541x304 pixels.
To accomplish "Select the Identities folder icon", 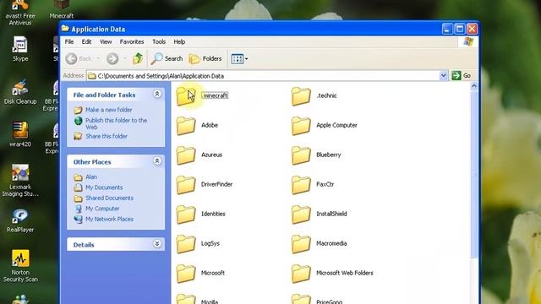I will [x=186, y=214].
